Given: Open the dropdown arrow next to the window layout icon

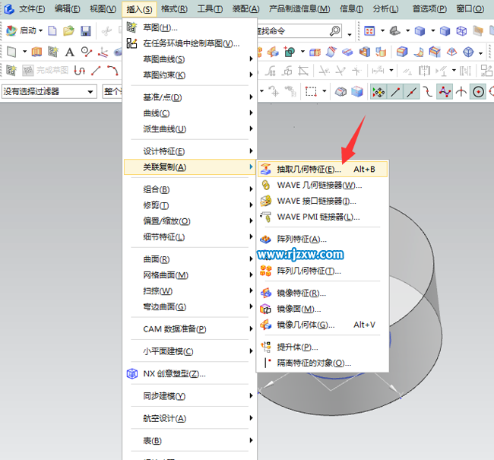Looking at the screenshot, I should pos(382,30).
